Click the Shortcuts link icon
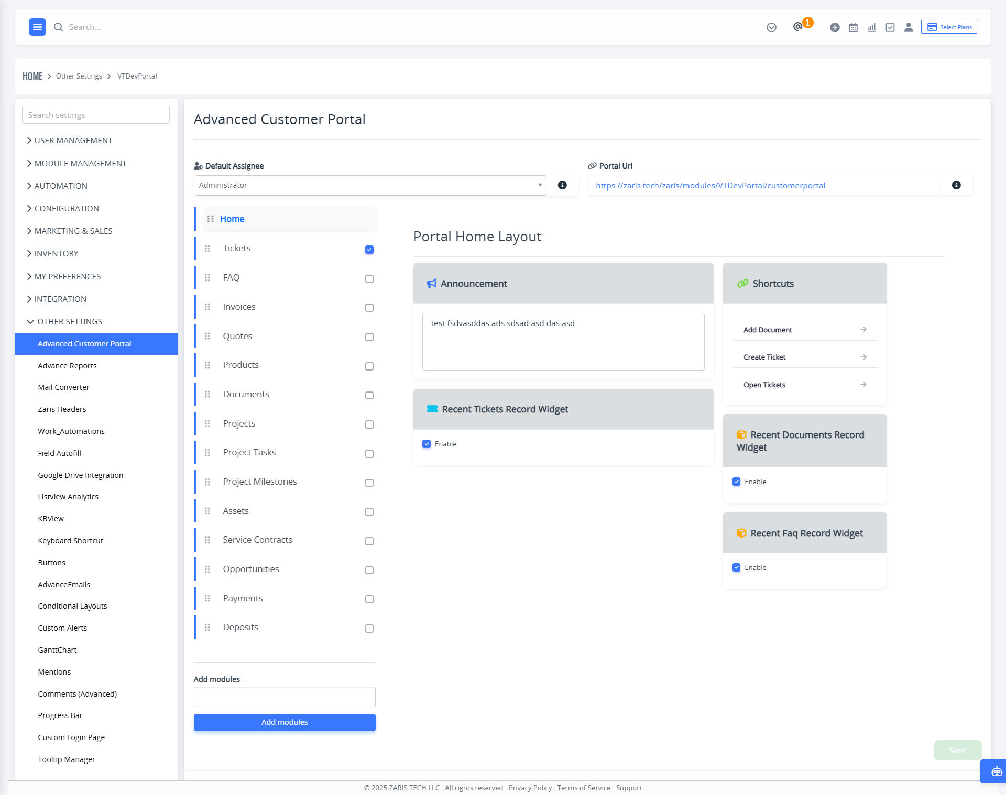 [x=742, y=284]
